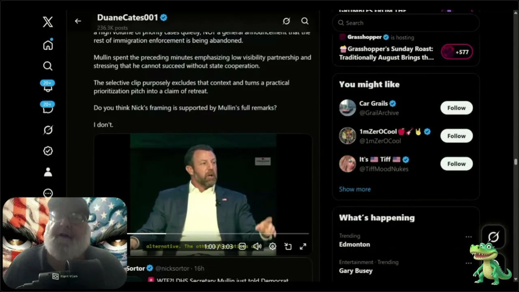
Task: Open the Profile person icon
Action: coord(48,172)
